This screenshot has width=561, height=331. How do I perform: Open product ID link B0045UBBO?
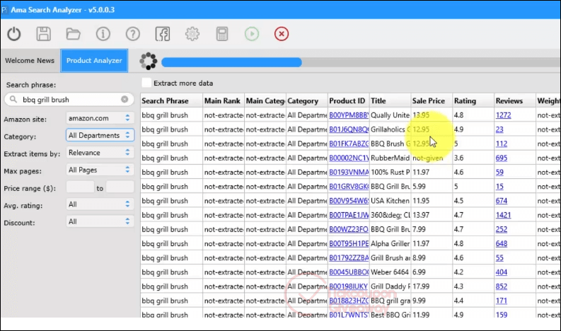[349, 272]
